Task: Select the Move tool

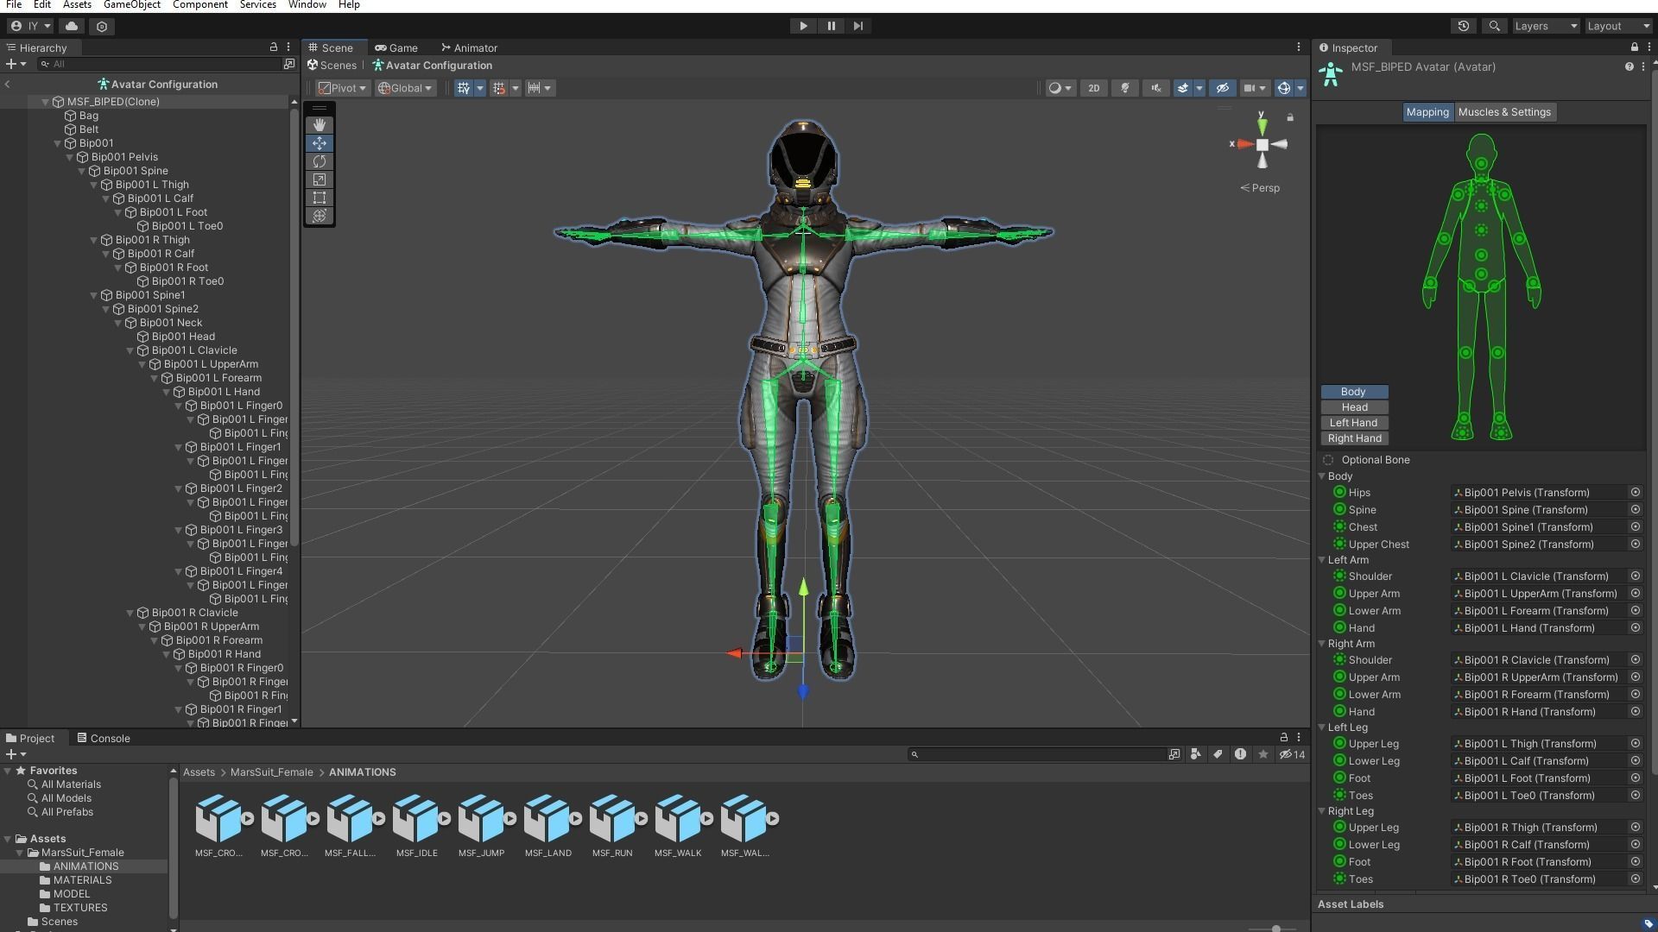Action: point(320,143)
